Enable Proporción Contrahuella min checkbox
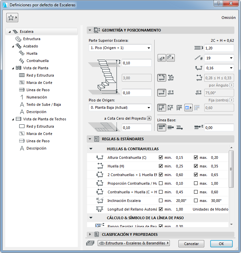241x253 pixels. click(161, 183)
